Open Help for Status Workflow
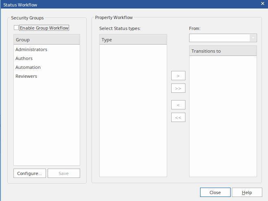The width and height of the screenshot is (268, 201). click(247, 192)
